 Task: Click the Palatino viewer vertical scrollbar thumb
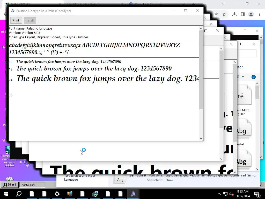(x=201, y=70)
